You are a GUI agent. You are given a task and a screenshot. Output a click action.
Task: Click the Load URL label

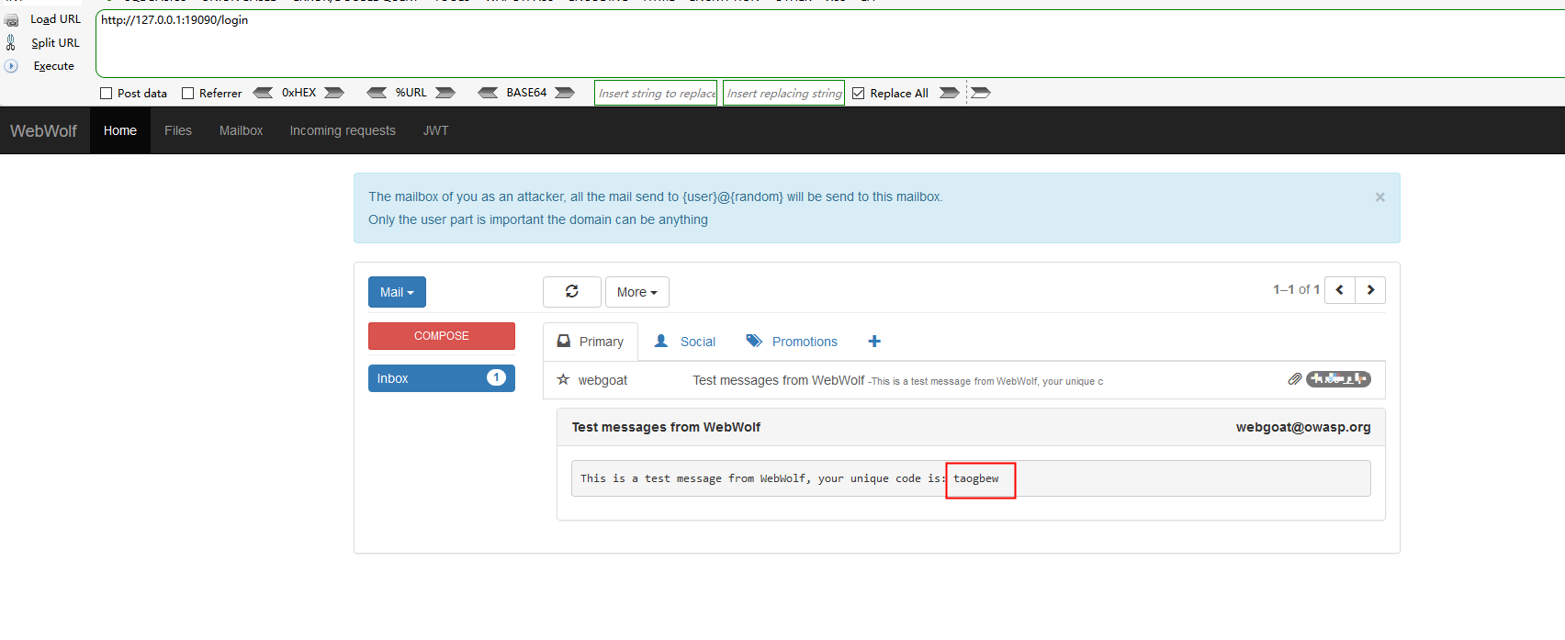click(55, 19)
